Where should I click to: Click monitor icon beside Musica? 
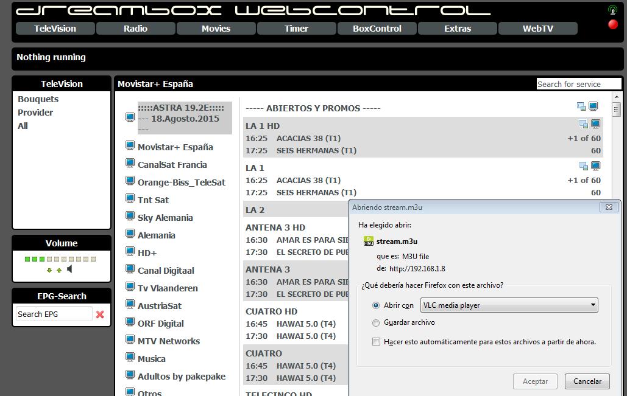(x=130, y=357)
